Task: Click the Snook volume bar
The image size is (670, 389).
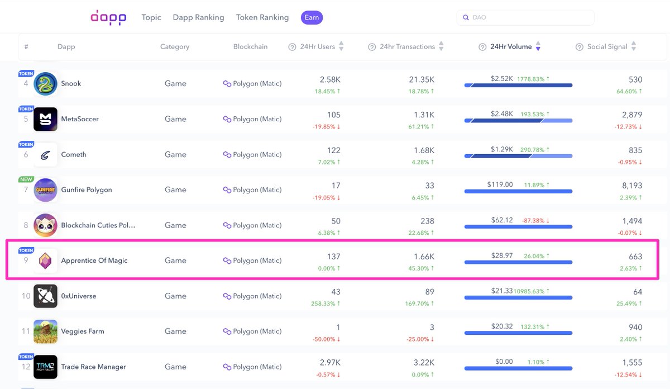Action: 518,85
